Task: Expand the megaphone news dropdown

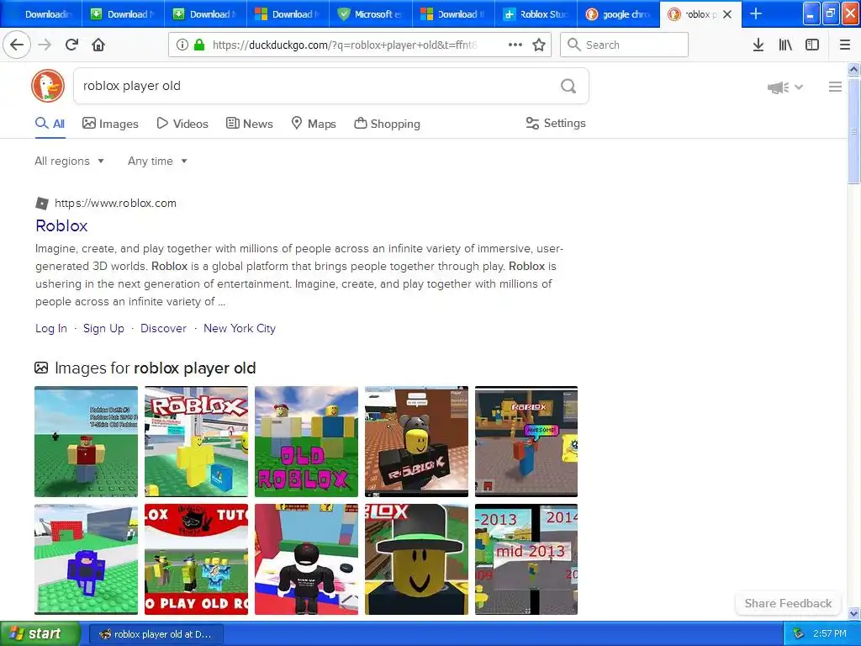Action: pyautogui.click(x=785, y=87)
